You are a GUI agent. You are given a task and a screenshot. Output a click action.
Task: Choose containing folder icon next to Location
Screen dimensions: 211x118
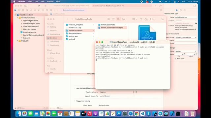pyautogui.click(x=196, y=23)
